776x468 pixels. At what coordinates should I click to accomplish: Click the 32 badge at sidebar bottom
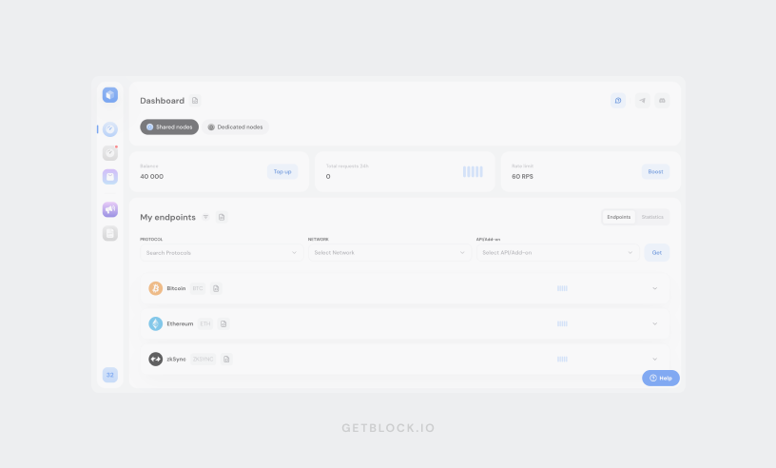110,375
